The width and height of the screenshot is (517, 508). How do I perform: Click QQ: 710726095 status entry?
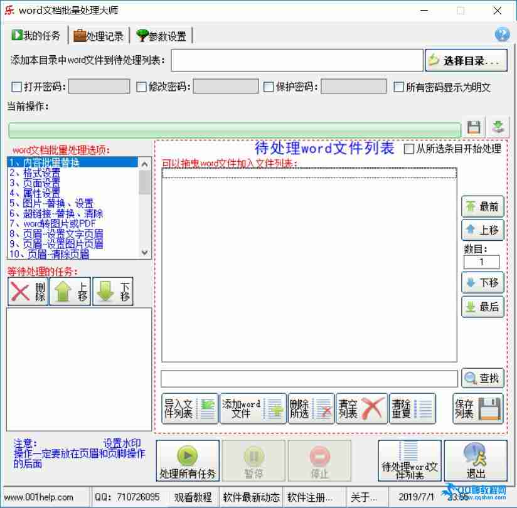(127, 497)
